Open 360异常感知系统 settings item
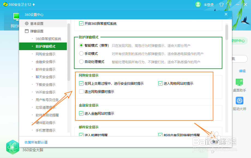The image size is (251, 158). point(48,39)
